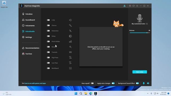171x96 pixels.
Task: Launch Microsoft Edge from taskbar
Action: pyautogui.click(x=91, y=93)
